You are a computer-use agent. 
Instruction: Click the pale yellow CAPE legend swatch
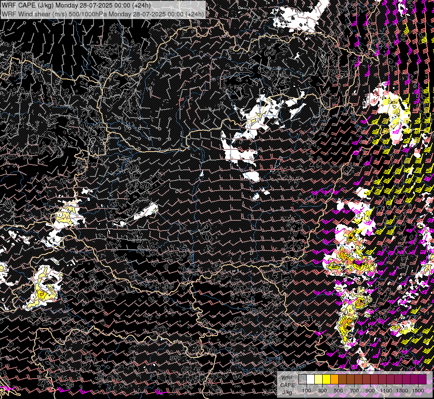click(319, 379)
